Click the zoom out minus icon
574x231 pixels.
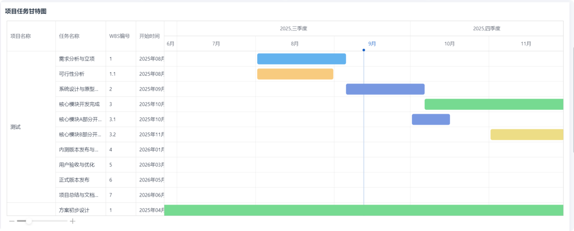coord(11,221)
